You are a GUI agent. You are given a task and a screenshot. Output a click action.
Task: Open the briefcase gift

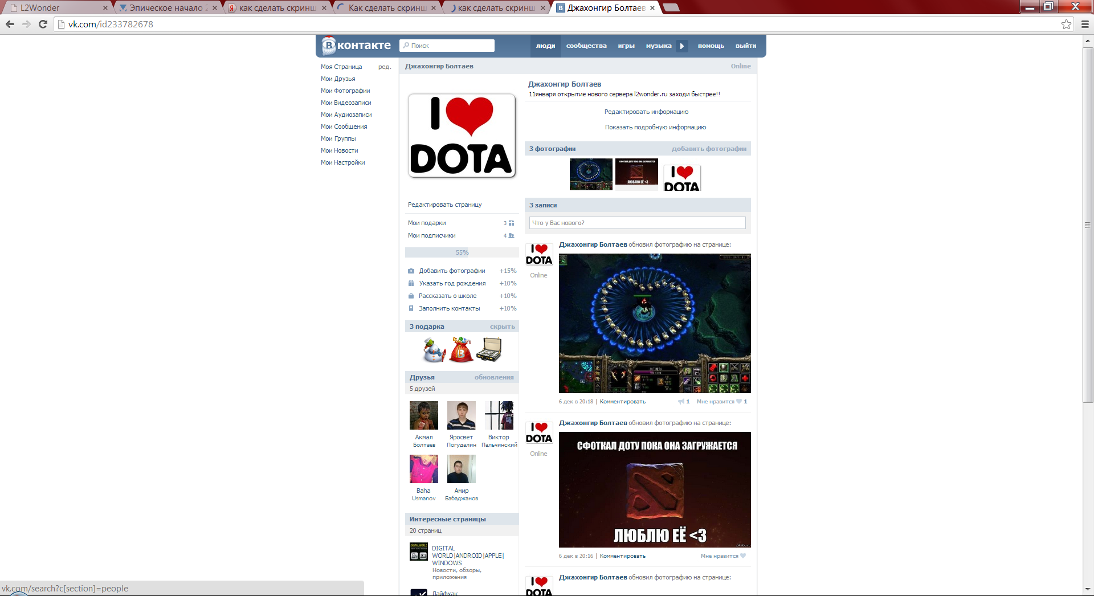[489, 349]
